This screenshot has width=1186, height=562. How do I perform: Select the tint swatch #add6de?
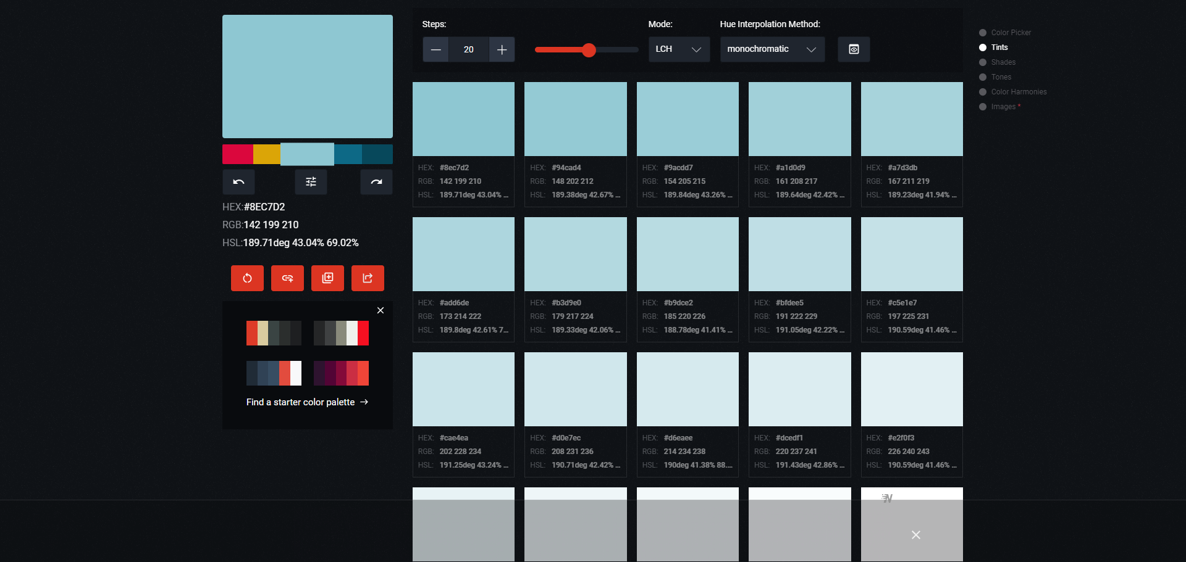tap(463, 254)
